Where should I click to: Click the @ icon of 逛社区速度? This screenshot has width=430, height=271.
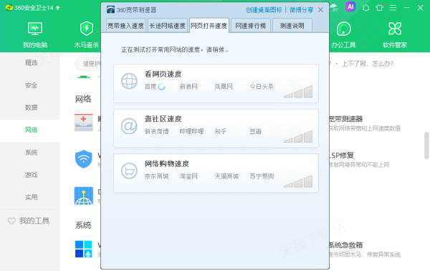point(129,126)
